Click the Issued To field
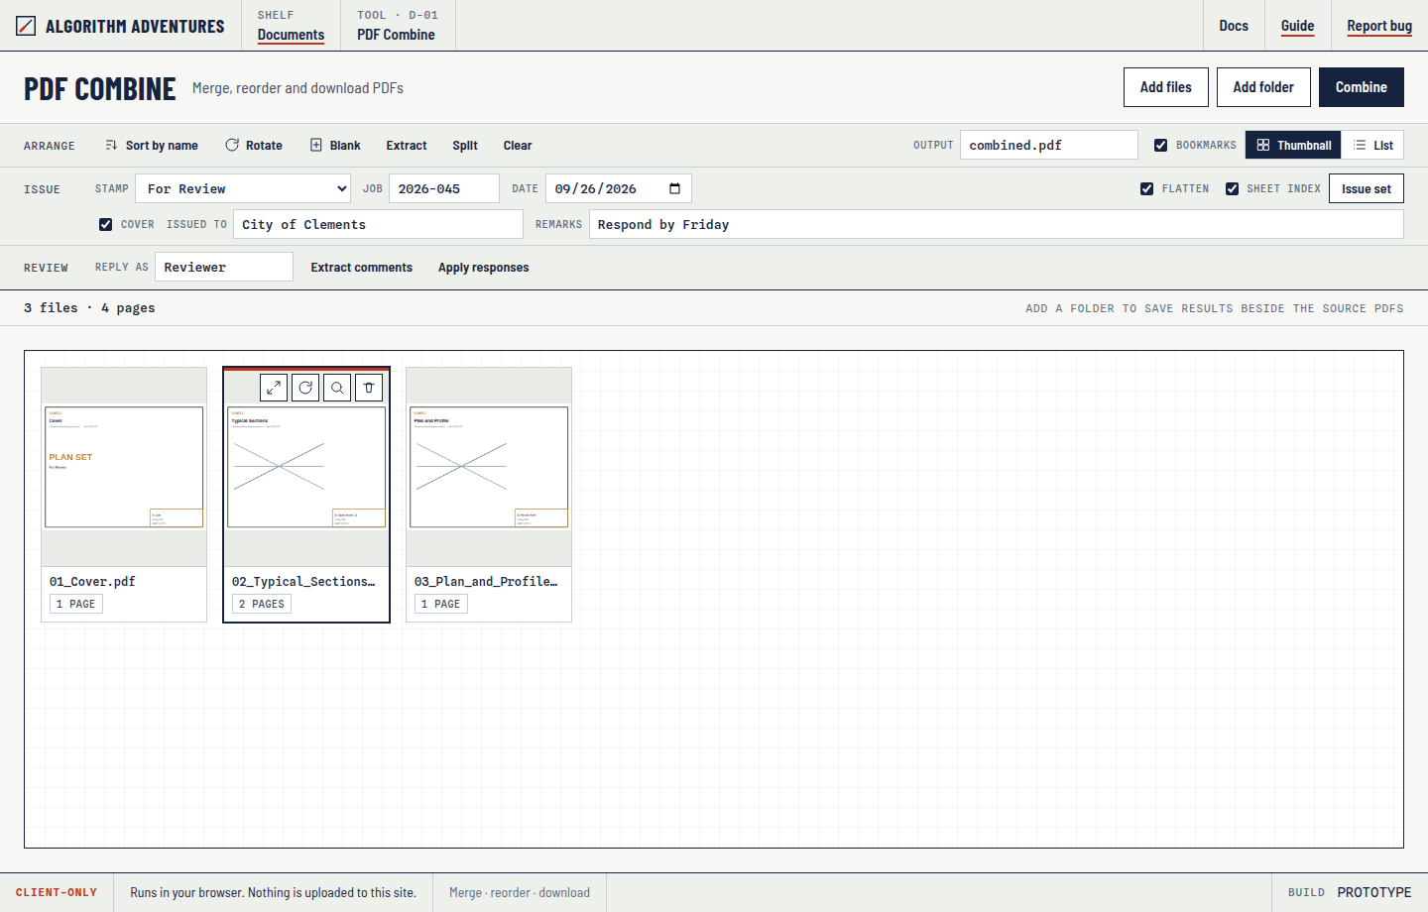The height and width of the screenshot is (912, 1428). click(378, 224)
